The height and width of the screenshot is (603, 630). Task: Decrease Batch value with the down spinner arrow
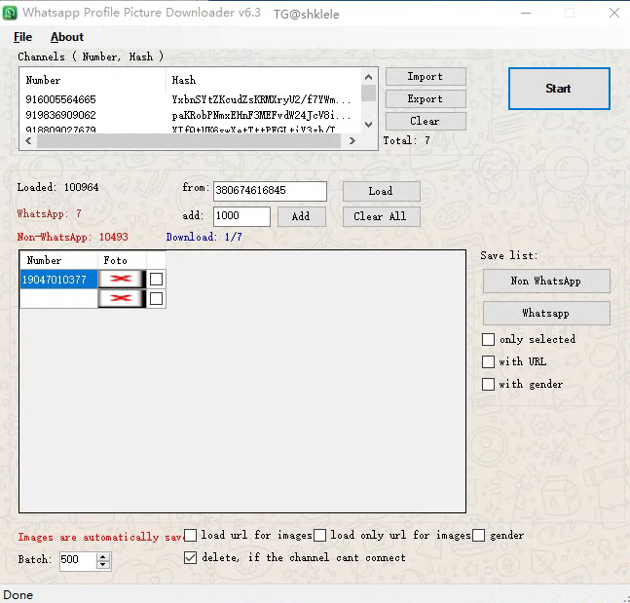pyautogui.click(x=103, y=565)
